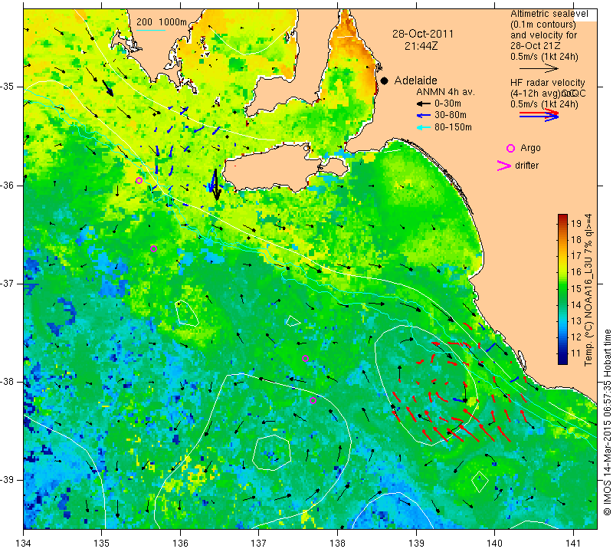Click the Adelaide city label
This screenshot has height=552, width=613.
pyautogui.click(x=415, y=80)
